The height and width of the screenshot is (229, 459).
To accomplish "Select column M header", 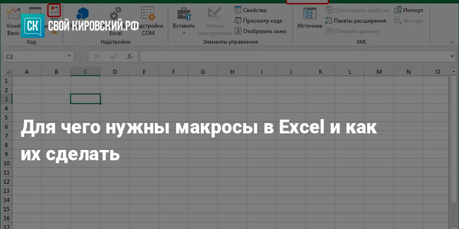I will tap(379, 72).
